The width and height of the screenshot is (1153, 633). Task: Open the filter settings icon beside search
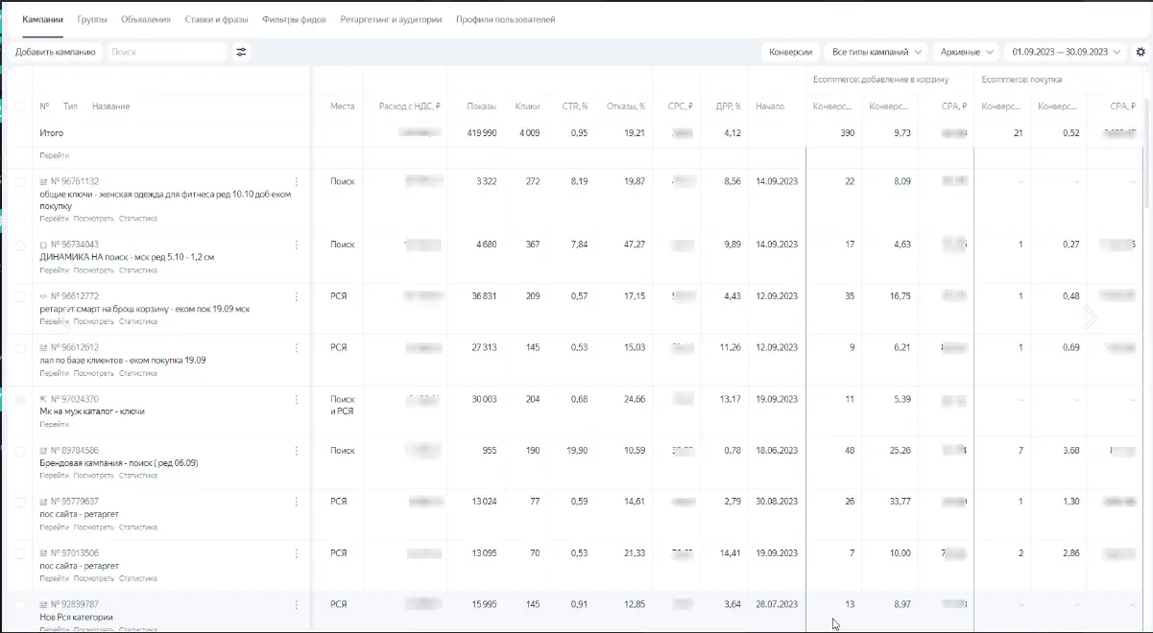pos(241,52)
